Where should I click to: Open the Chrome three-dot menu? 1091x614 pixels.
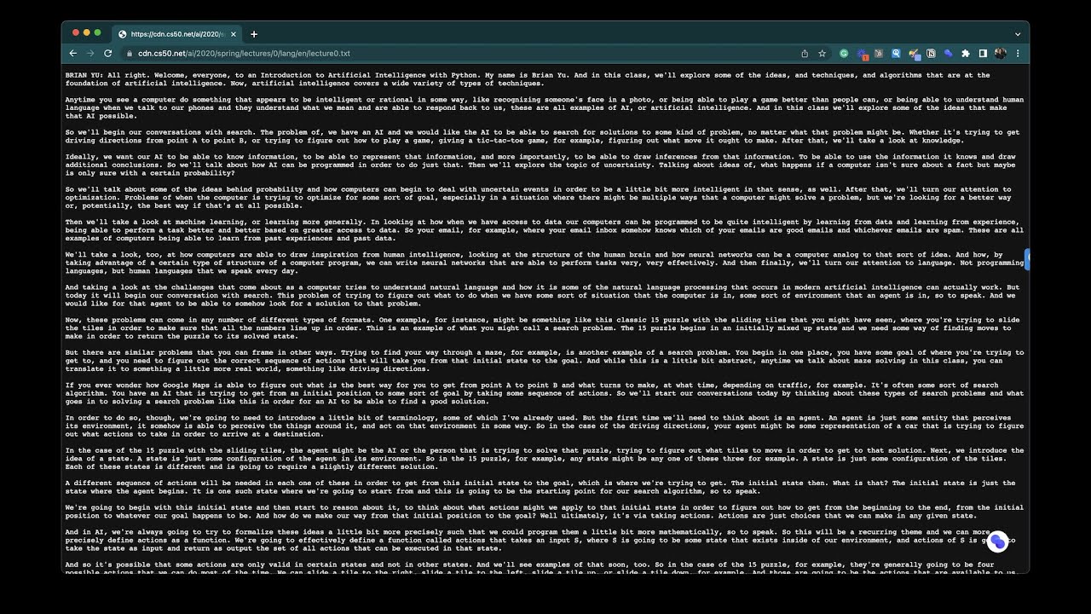(1018, 53)
